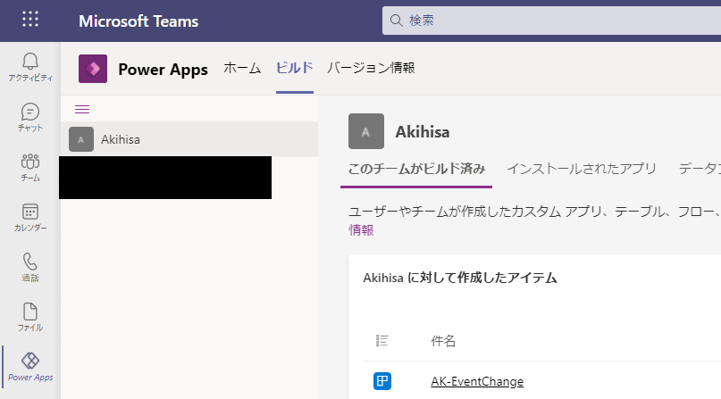Click the Akihisa に対して作成したアイテム heading
This screenshot has height=399, width=721.
[x=460, y=278]
